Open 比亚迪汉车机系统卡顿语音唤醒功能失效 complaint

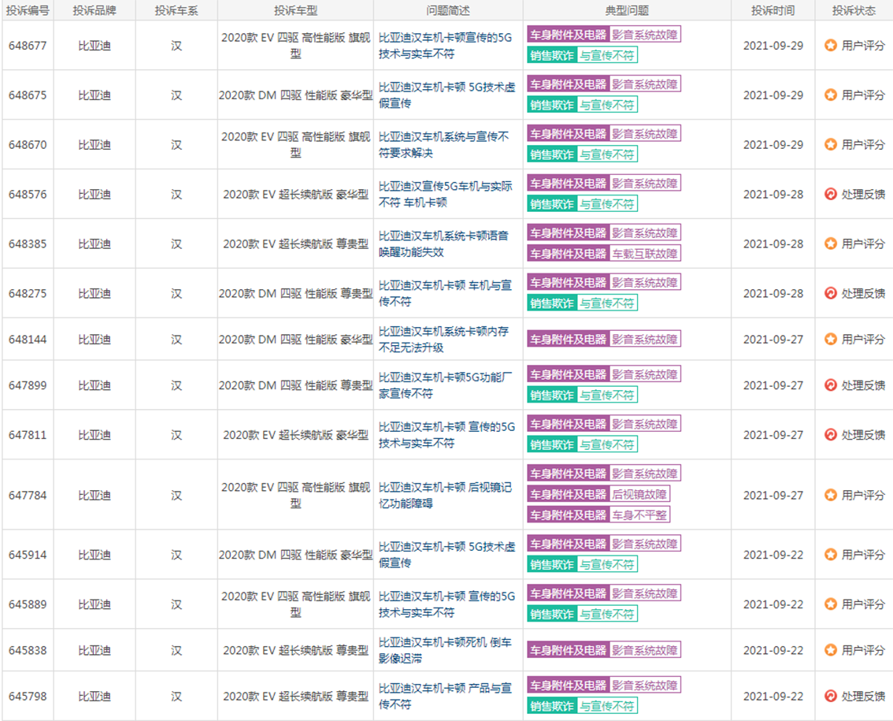point(443,244)
